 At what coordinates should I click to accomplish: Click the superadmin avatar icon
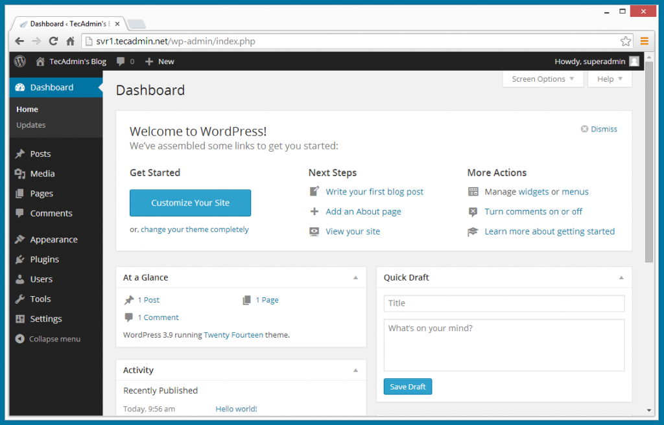(x=634, y=62)
